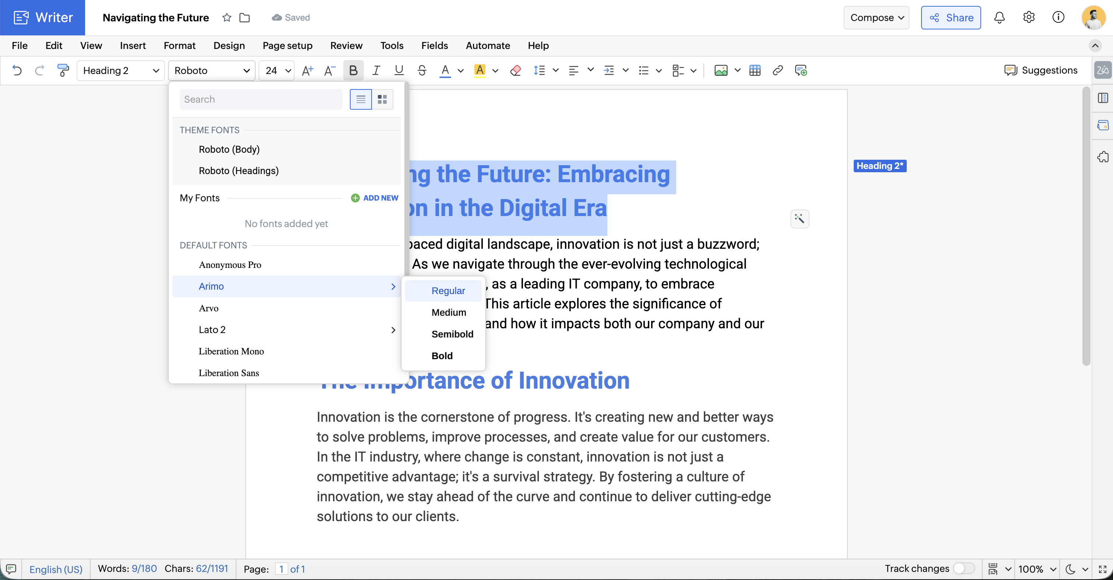This screenshot has height=580, width=1113.
Task: Click the yellow highlight color button
Action: click(480, 70)
